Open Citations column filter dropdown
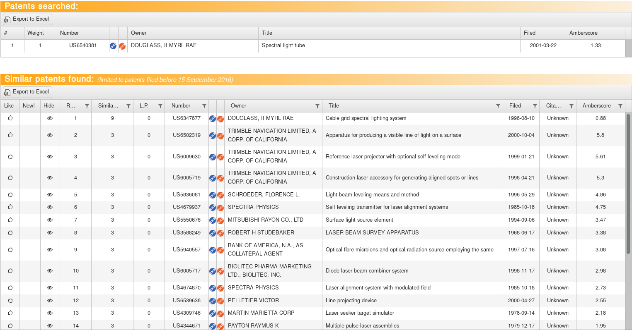The image size is (632, 330). click(571, 106)
